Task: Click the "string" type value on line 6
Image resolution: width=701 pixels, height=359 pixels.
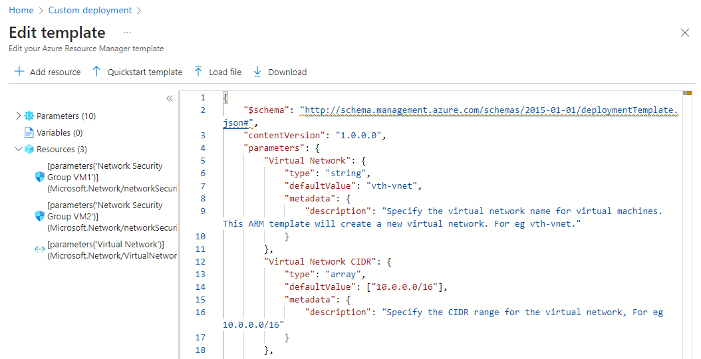Action: click(346, 173)
